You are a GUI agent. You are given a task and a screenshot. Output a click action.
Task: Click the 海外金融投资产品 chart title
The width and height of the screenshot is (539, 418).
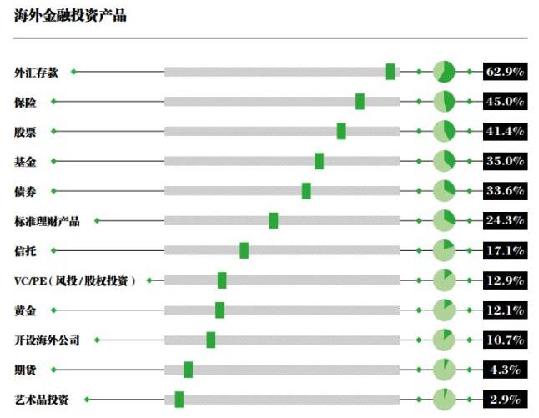[70, 16]
